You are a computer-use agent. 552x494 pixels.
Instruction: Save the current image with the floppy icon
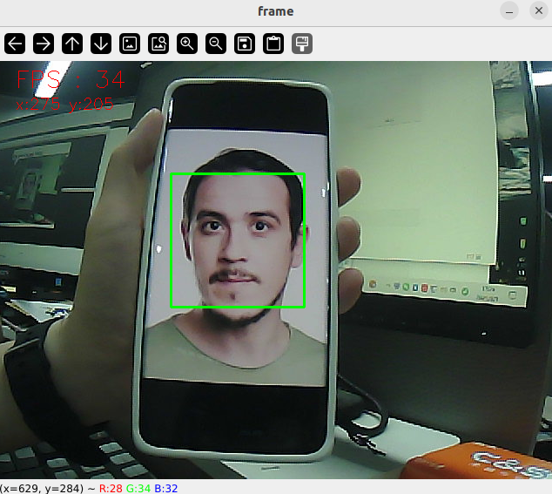(245, 44)
